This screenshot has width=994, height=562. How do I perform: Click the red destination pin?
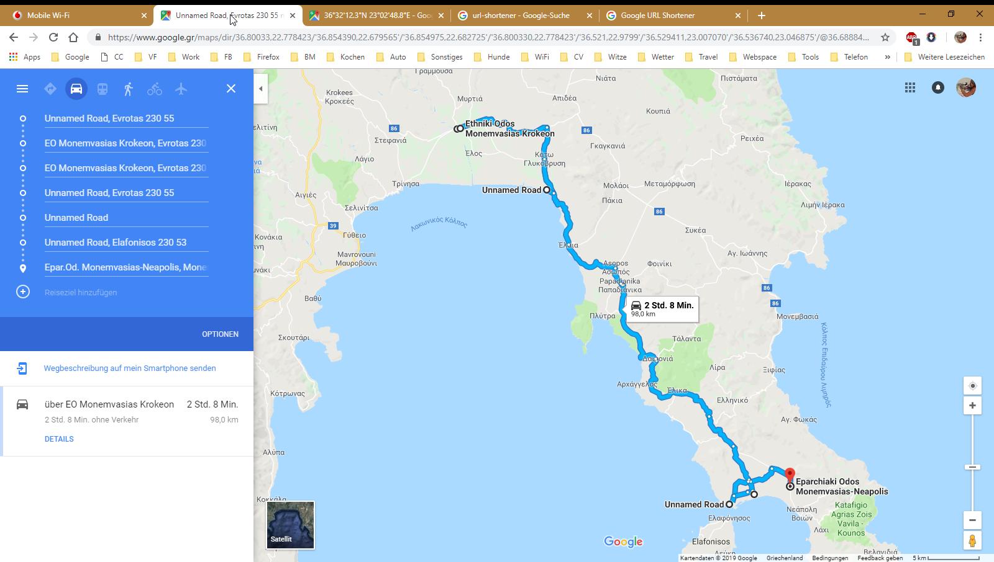790,476
